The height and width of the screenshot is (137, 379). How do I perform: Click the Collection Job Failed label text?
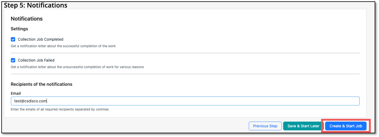pyautogui.click(x=36, y=60)
